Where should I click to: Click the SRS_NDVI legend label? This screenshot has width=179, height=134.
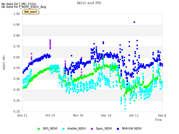[x=50, y=128]
